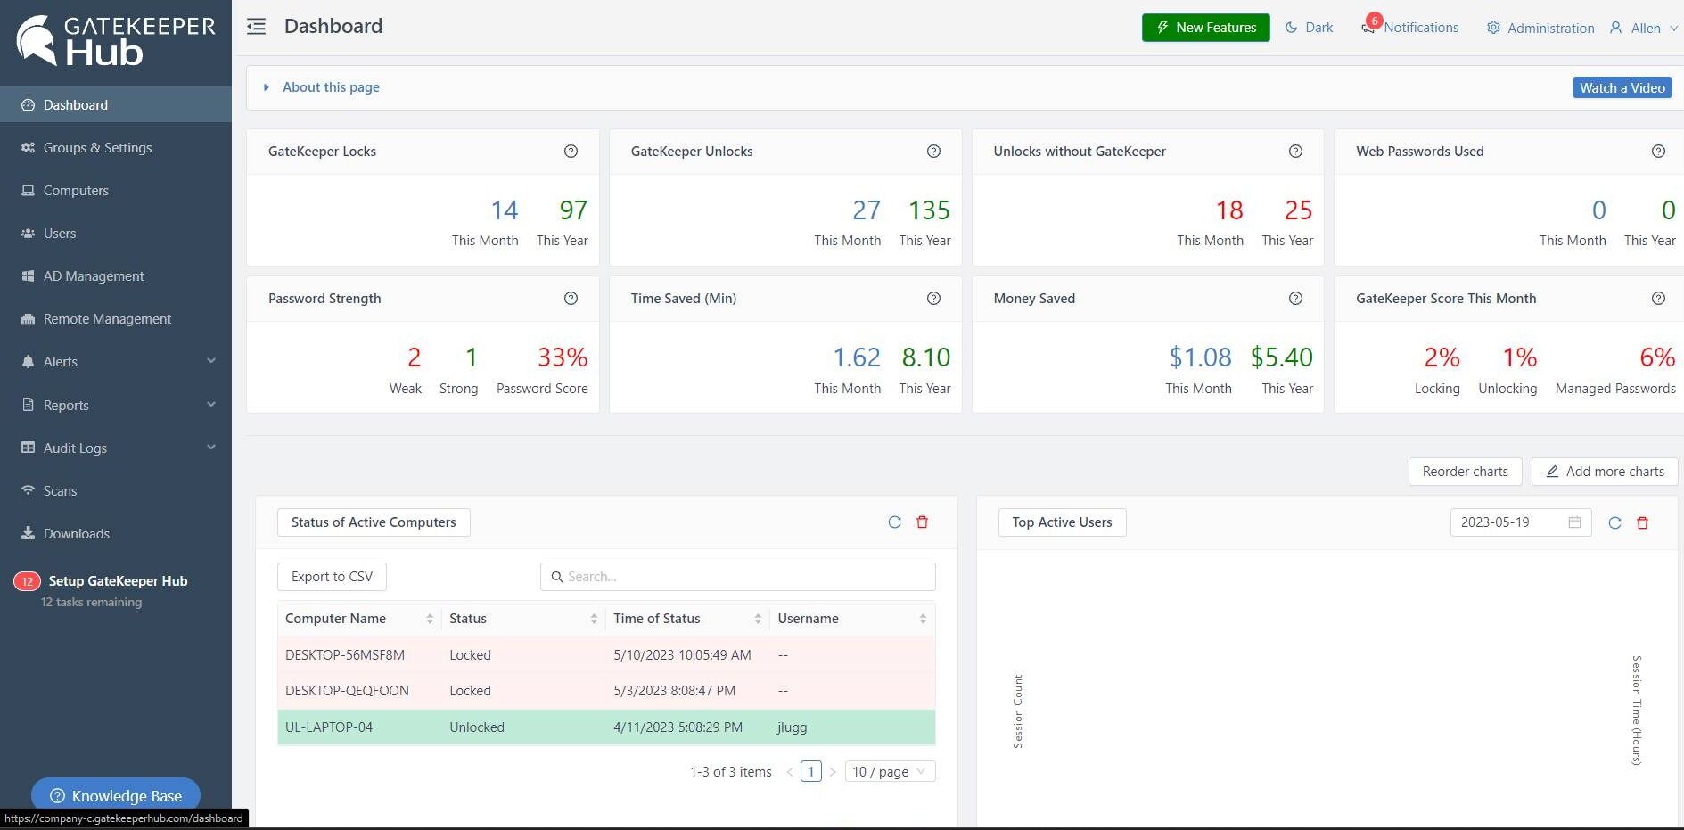Open AD Management from the sidebar
Viewport: 1684px width, 830px height.
pos(94,275)
